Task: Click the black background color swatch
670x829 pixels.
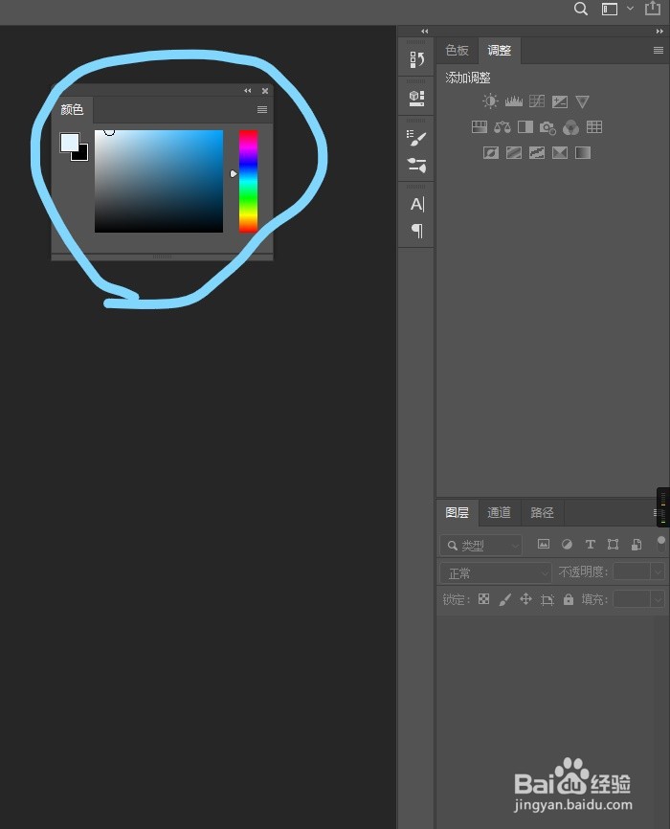Action: point(82,154)
